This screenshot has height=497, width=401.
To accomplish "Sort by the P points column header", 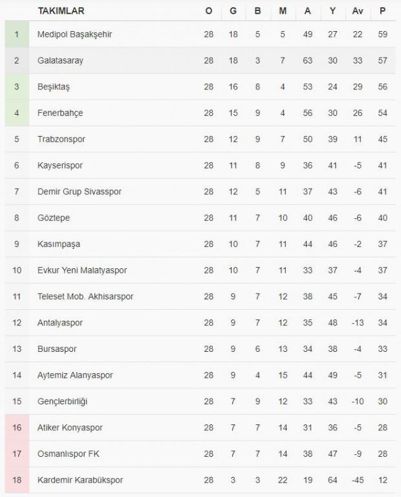I will (x=382, y=11).
